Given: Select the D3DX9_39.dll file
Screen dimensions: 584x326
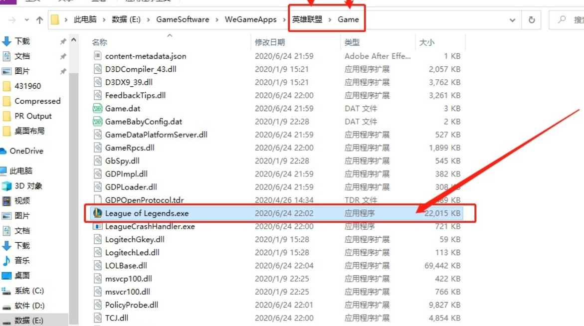Looking at the screenshot, I should 129,82.
